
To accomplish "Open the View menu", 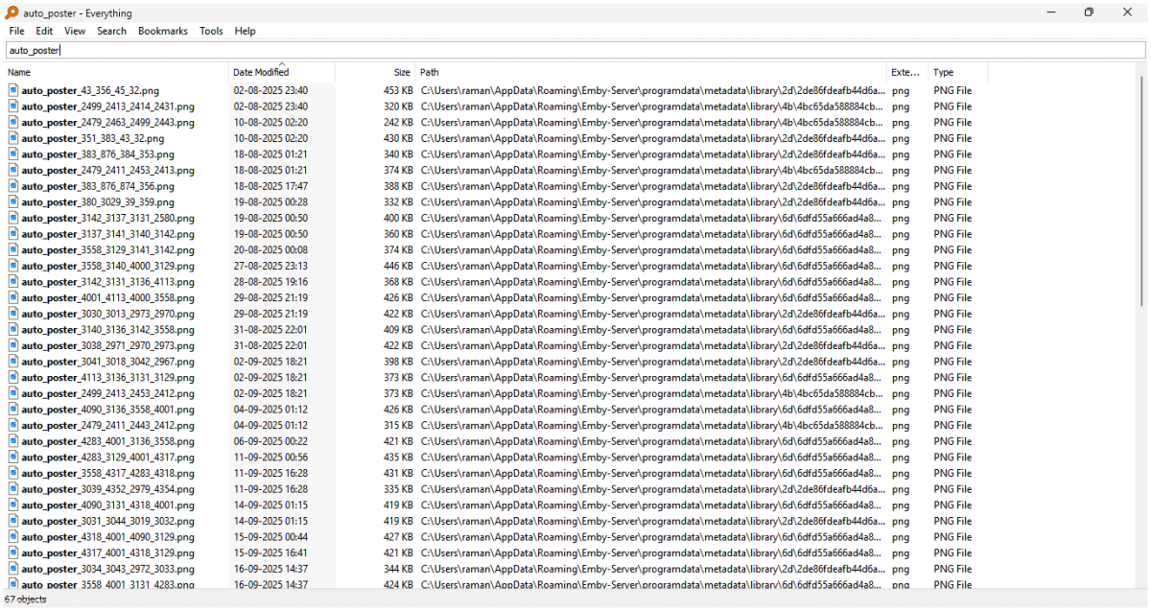I will [75, 31].
